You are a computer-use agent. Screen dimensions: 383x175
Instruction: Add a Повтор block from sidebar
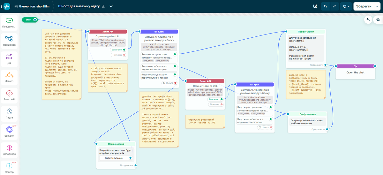point(9,168)
